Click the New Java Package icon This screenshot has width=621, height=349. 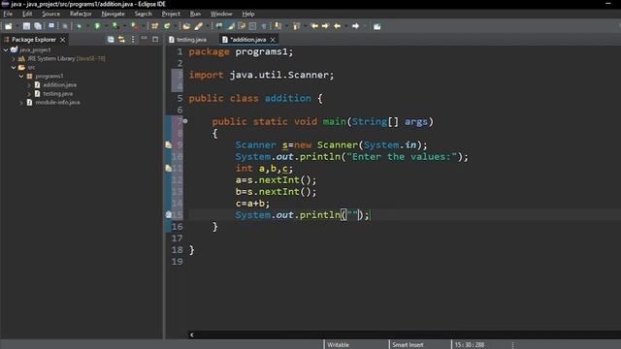click(x=155, y=26)
